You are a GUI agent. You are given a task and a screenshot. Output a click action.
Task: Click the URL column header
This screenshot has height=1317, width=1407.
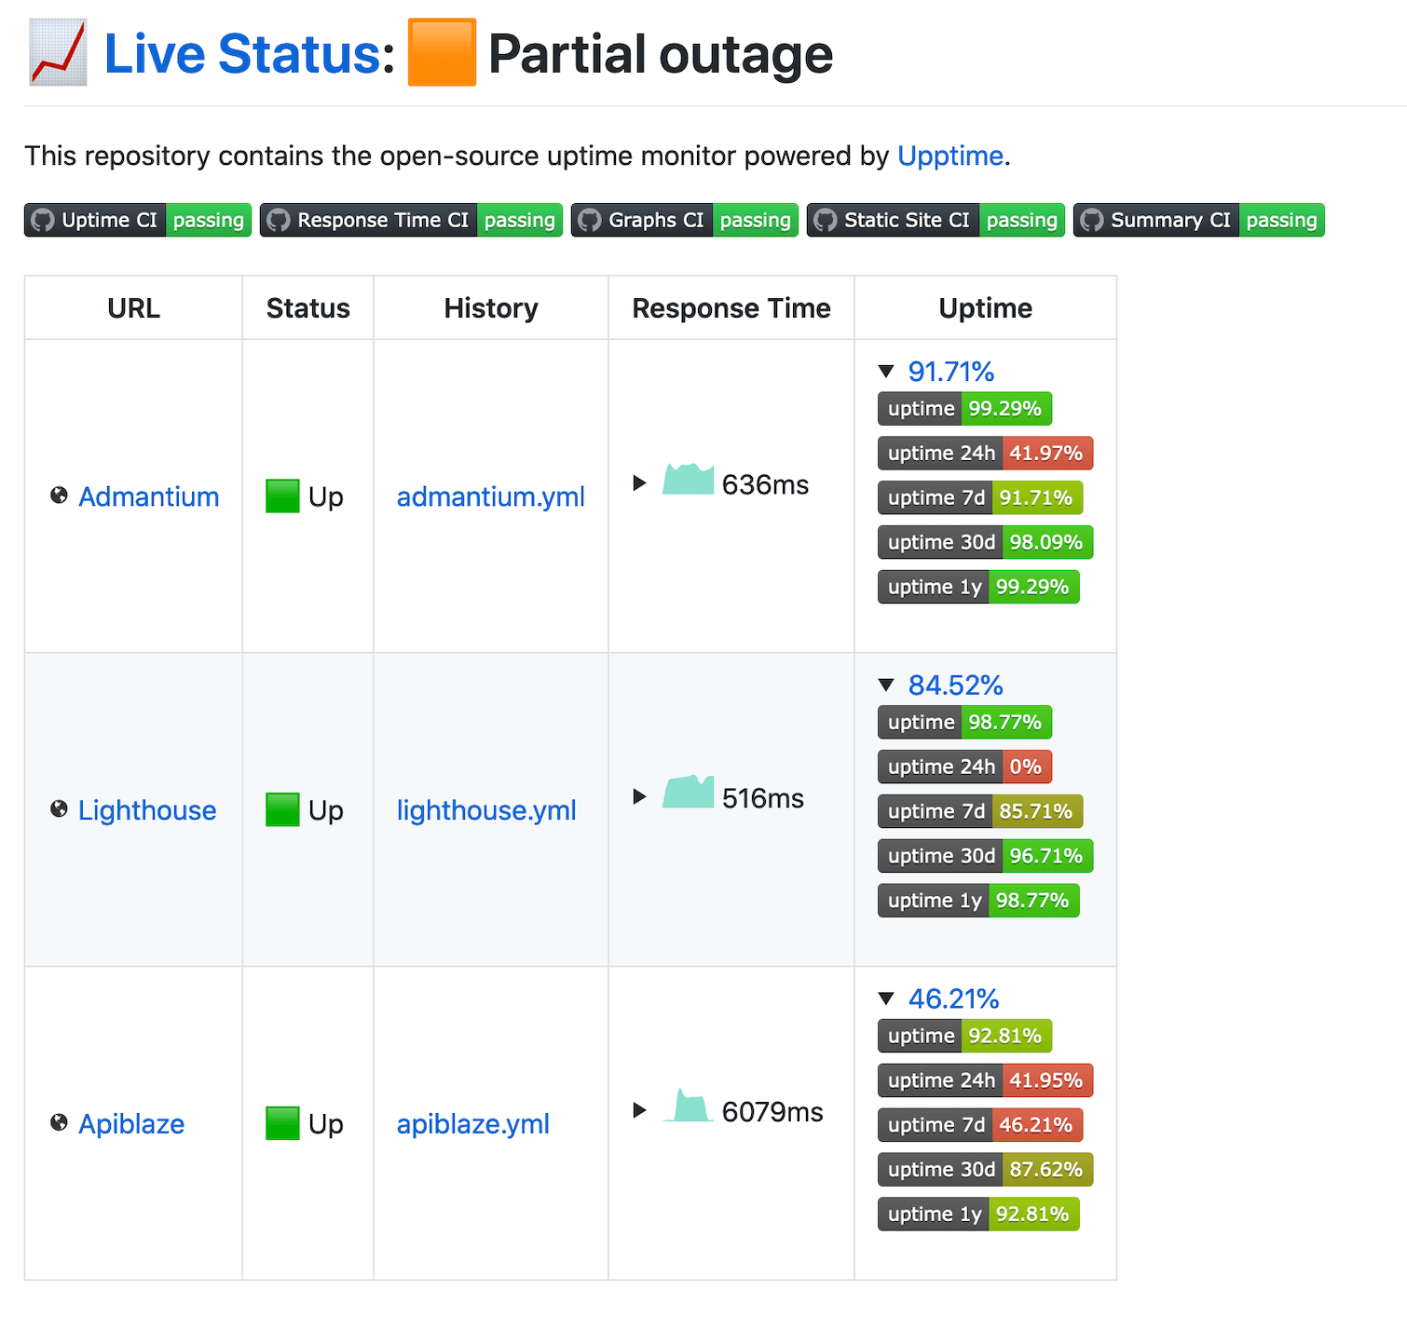pos(133,308)
